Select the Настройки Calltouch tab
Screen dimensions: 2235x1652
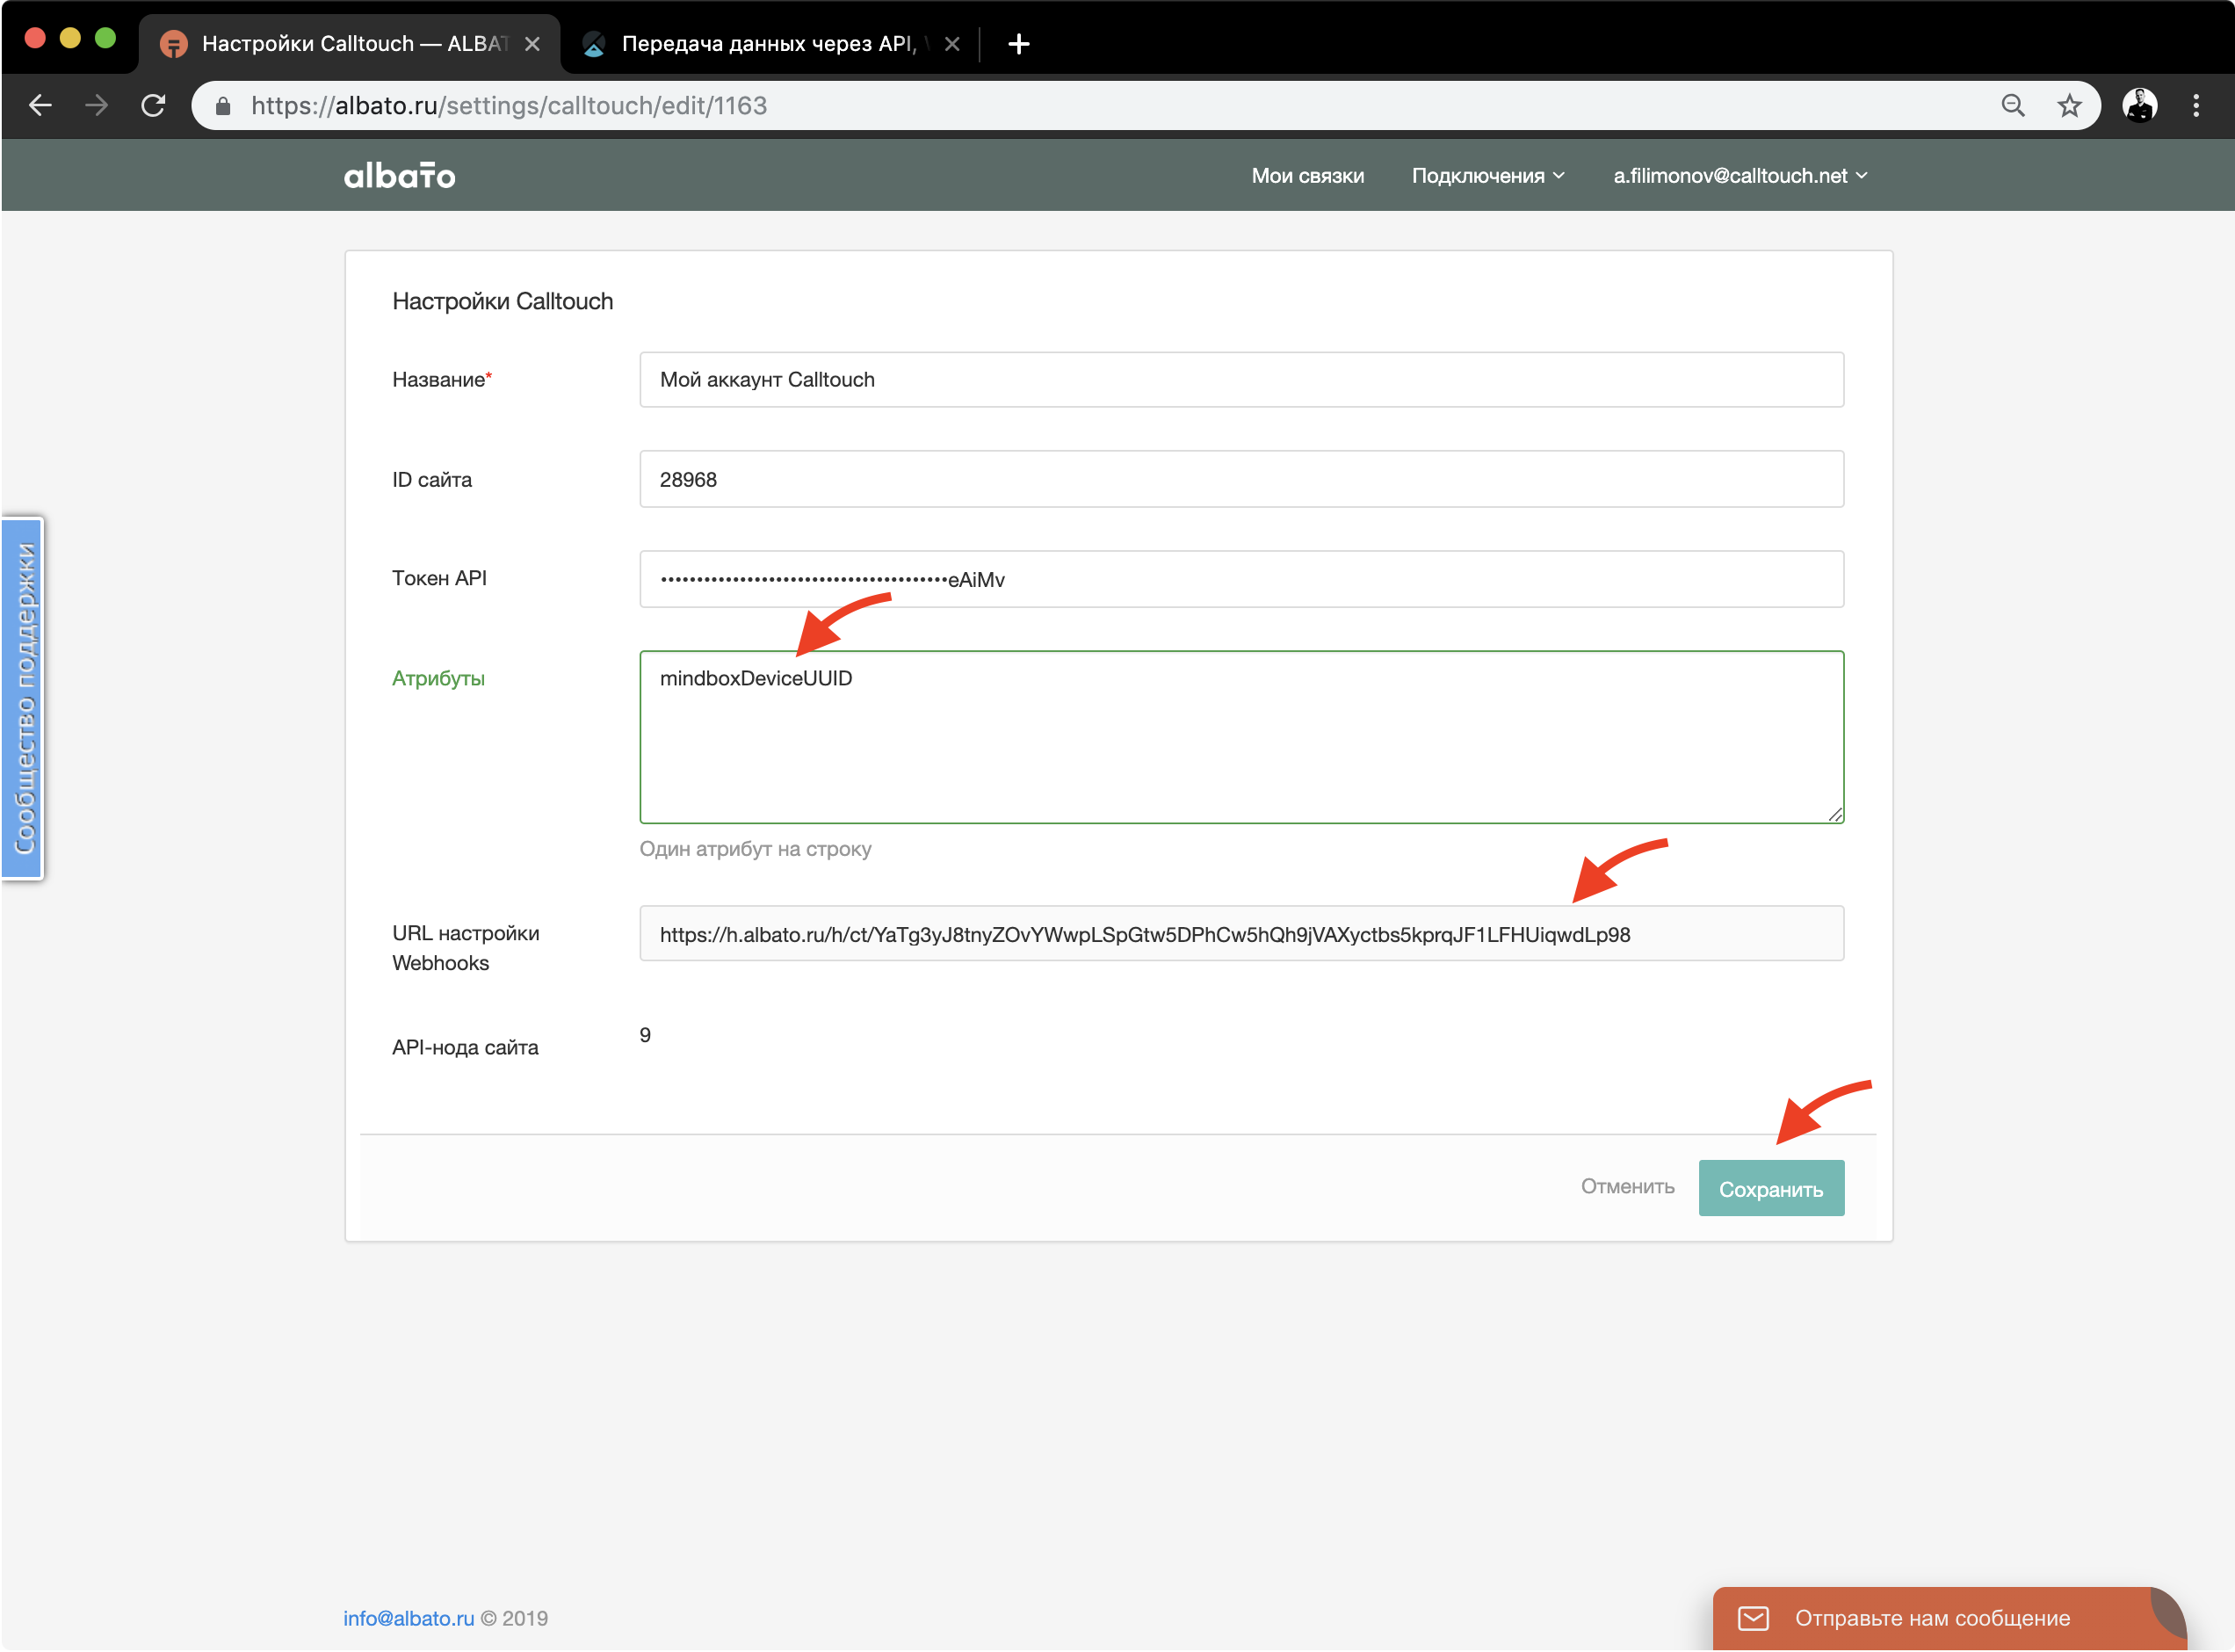pyautogui.click(x=350, y=44)
